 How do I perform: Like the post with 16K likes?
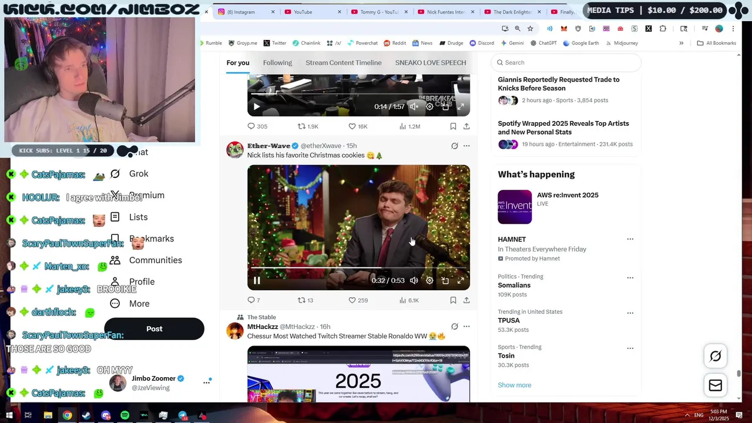coord(358,126)
